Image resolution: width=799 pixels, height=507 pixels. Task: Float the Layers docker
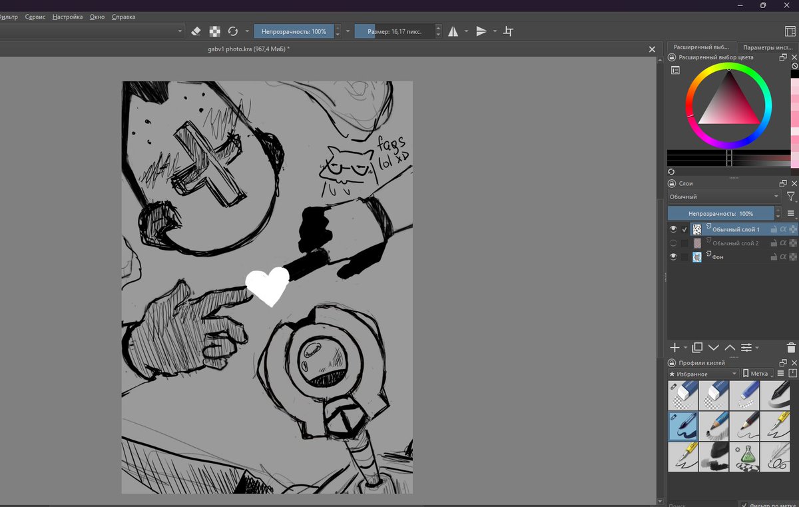[784, 183]
